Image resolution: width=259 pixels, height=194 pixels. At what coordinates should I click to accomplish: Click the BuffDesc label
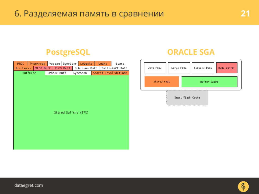coord(29,73)
